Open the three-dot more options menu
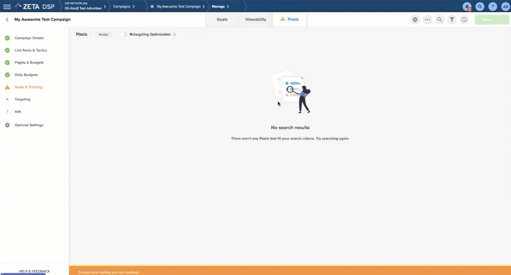Image resolution: width=511 pixels, height=275 pixels. click(x=427, y=20)
